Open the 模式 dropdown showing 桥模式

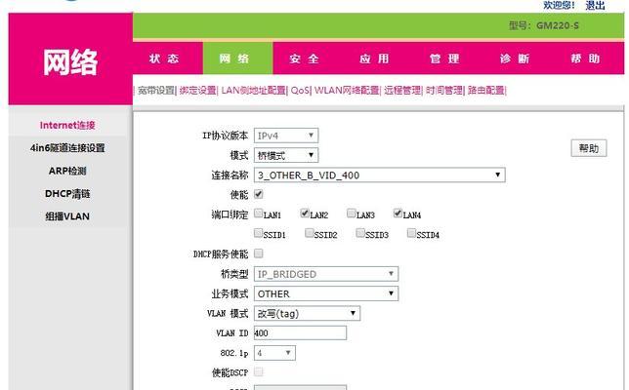tap(286, 155)
